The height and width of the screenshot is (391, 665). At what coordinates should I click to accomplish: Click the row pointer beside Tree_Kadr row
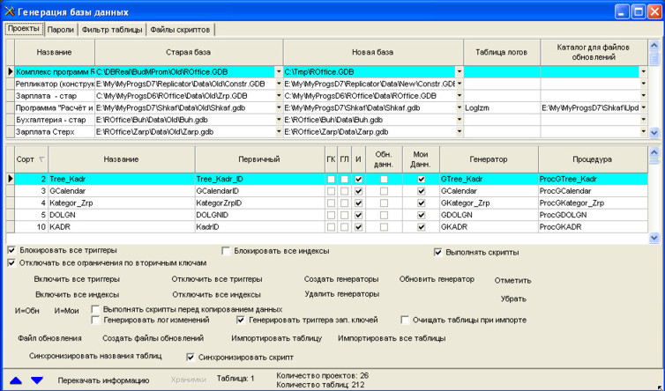(11, 179)
